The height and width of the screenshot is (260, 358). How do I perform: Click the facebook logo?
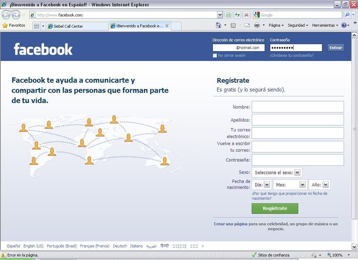tap(43, 49)
